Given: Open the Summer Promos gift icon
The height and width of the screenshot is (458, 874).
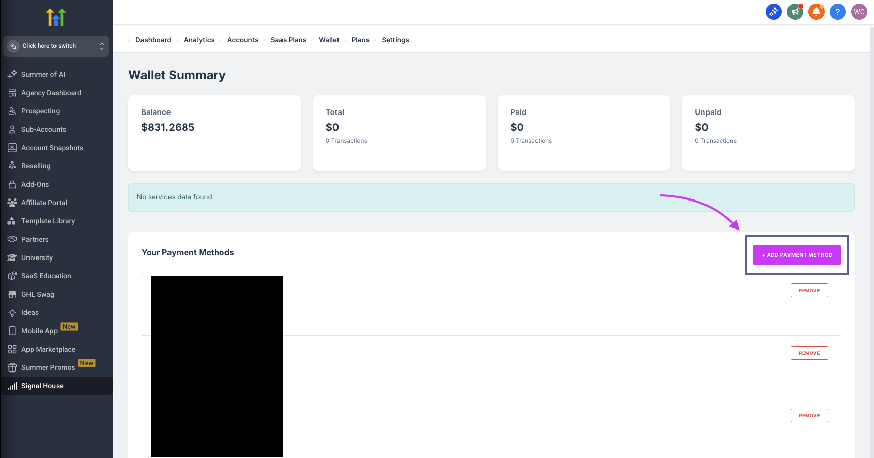Looking at the screenshot, I should click(x=12, y=367).
